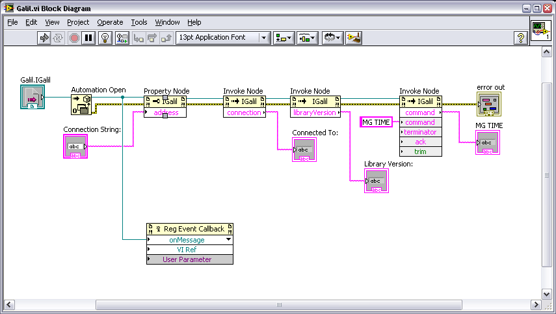Click the IGalil header of the Property Node
556x314 pixels.
click(x=165, y=101)
